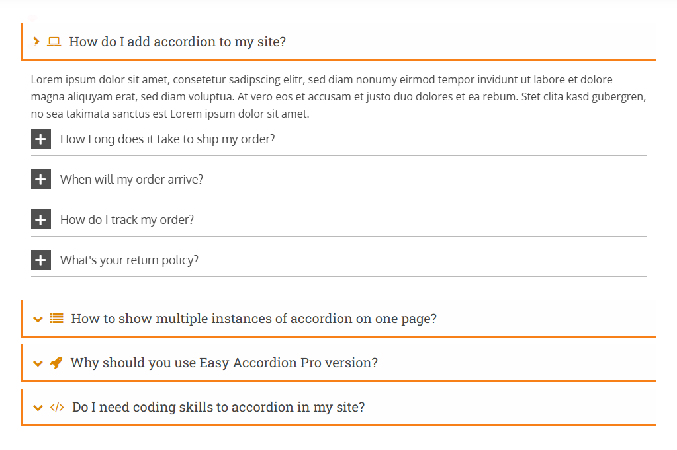Open the 'When will my order arrive?' question
The width and height of the screenshot is (677, 450).
[132, 180]
